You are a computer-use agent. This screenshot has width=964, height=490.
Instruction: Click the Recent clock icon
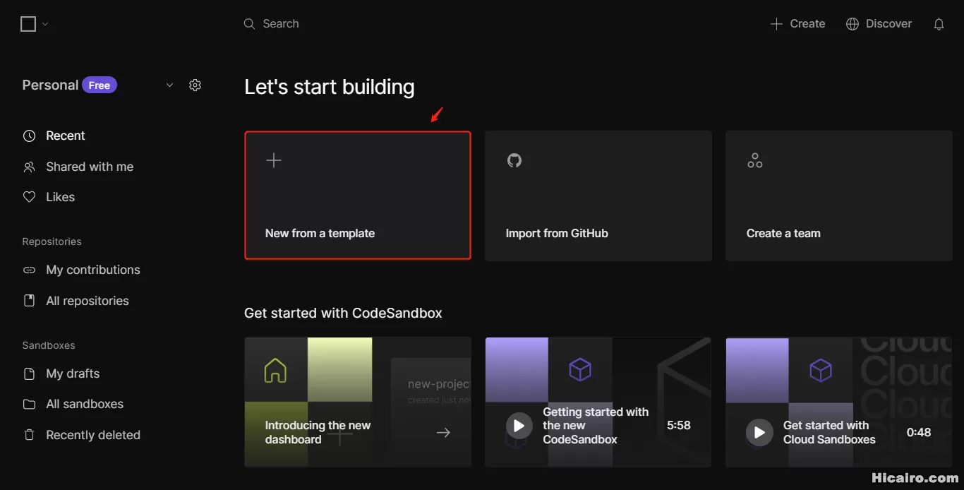pyautogui.click(x=29, y=136)
